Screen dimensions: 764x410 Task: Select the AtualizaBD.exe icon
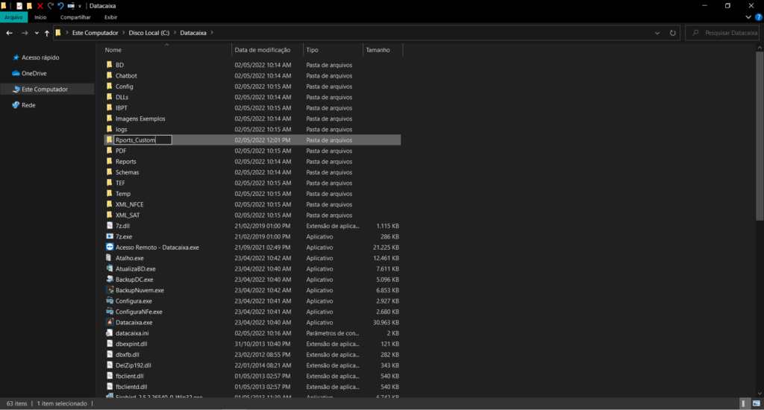pyautogui.click(x=110, y=269)
